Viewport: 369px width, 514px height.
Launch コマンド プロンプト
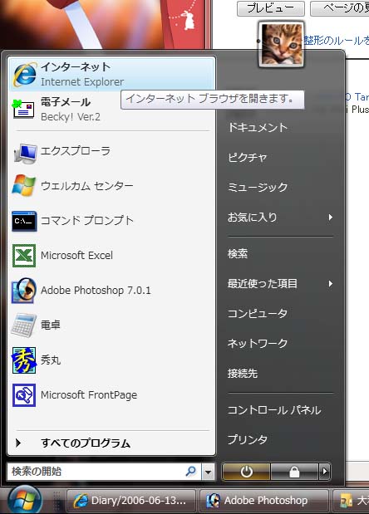coord(111,221)
